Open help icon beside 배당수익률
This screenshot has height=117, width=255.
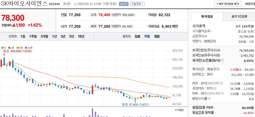tap(209, 99)
